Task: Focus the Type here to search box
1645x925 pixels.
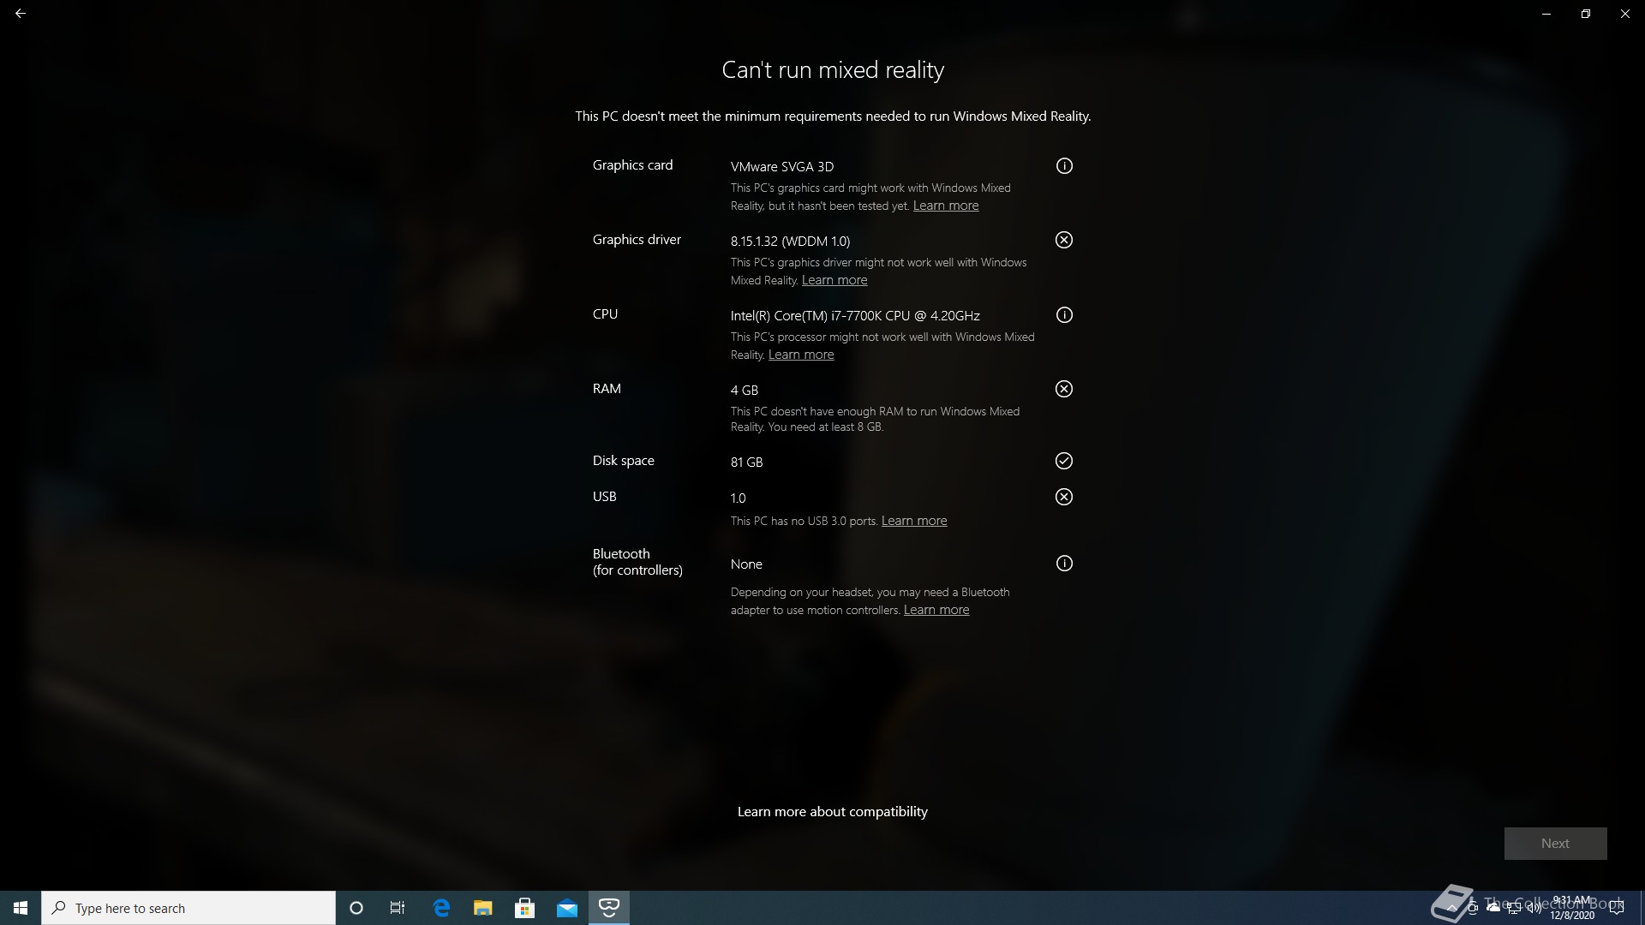Action: [x=188, y=908]
